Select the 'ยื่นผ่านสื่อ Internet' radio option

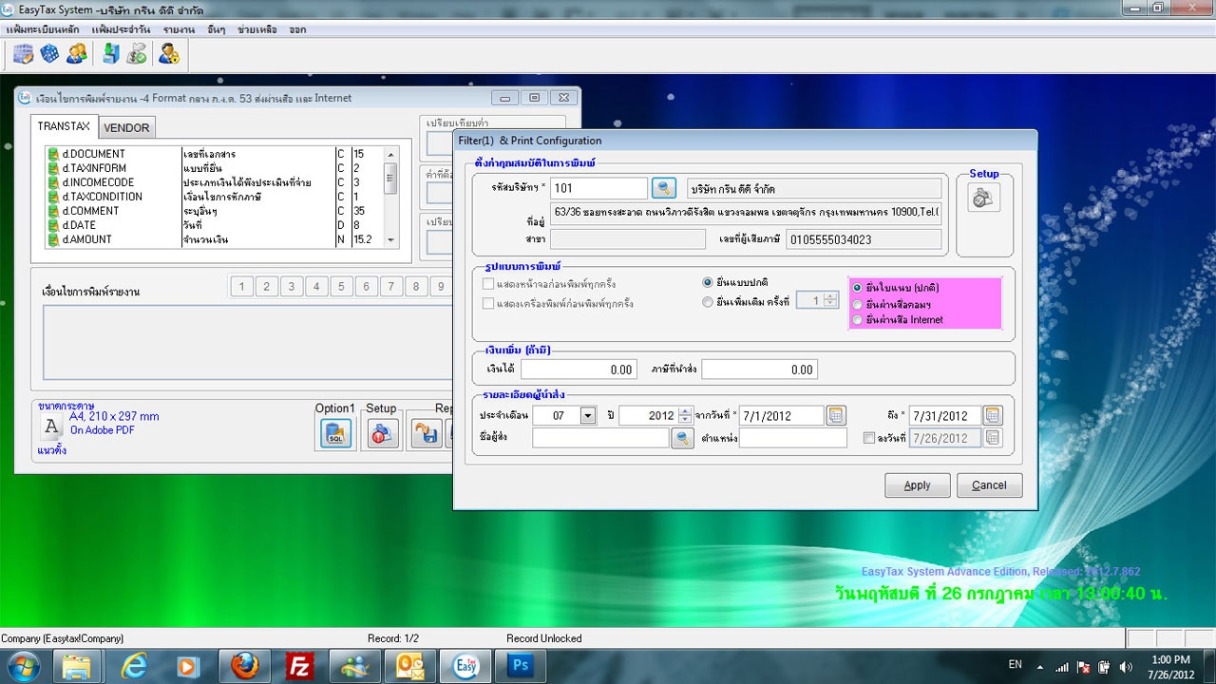[857, 320]
